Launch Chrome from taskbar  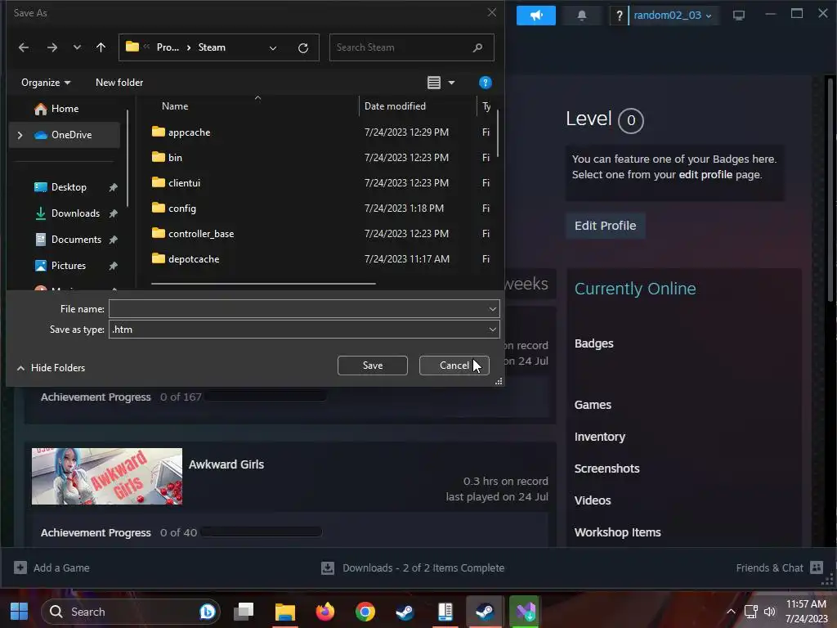(x=365, y=612)
